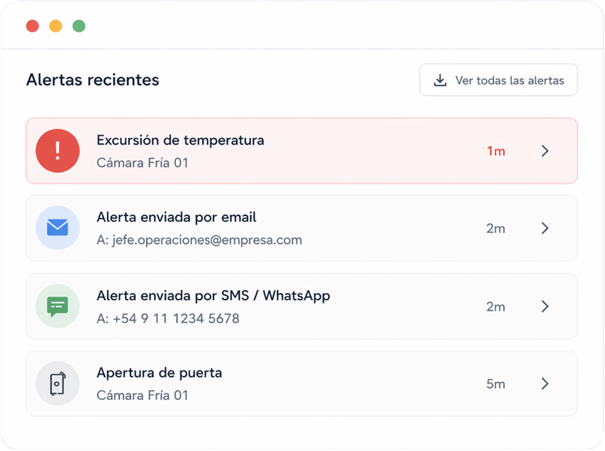
Task: Click the jefe.operaciones@empresa.com recipient address
Action: point(199,240)
